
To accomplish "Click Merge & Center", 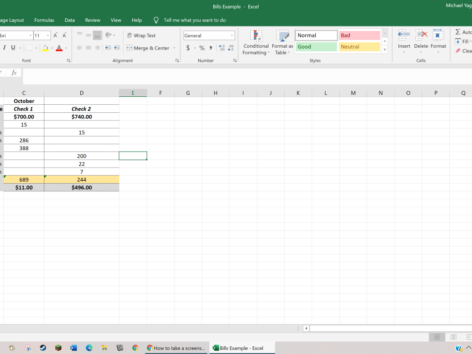I will (x=148, y=48).
